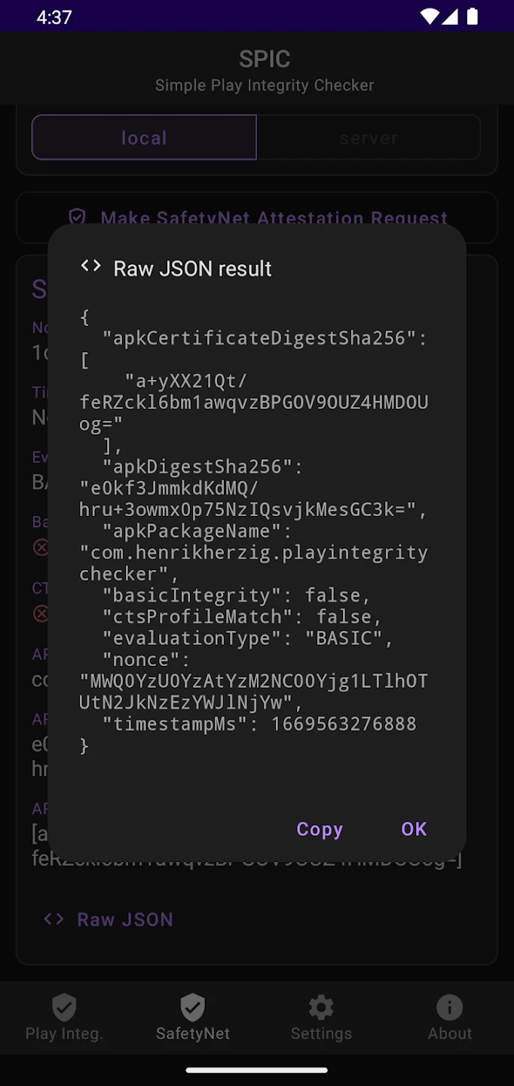This screenshot has width=514, height=1086.
Task: Open the Raw JSON link below the dialog
Action: pyautogui.click(x=124, y=919)
